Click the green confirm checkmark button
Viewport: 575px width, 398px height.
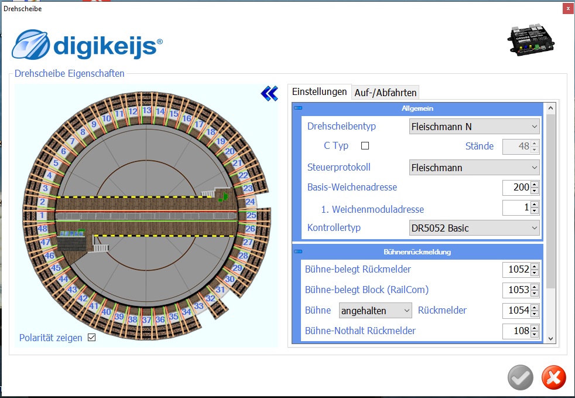click(521, 377)
